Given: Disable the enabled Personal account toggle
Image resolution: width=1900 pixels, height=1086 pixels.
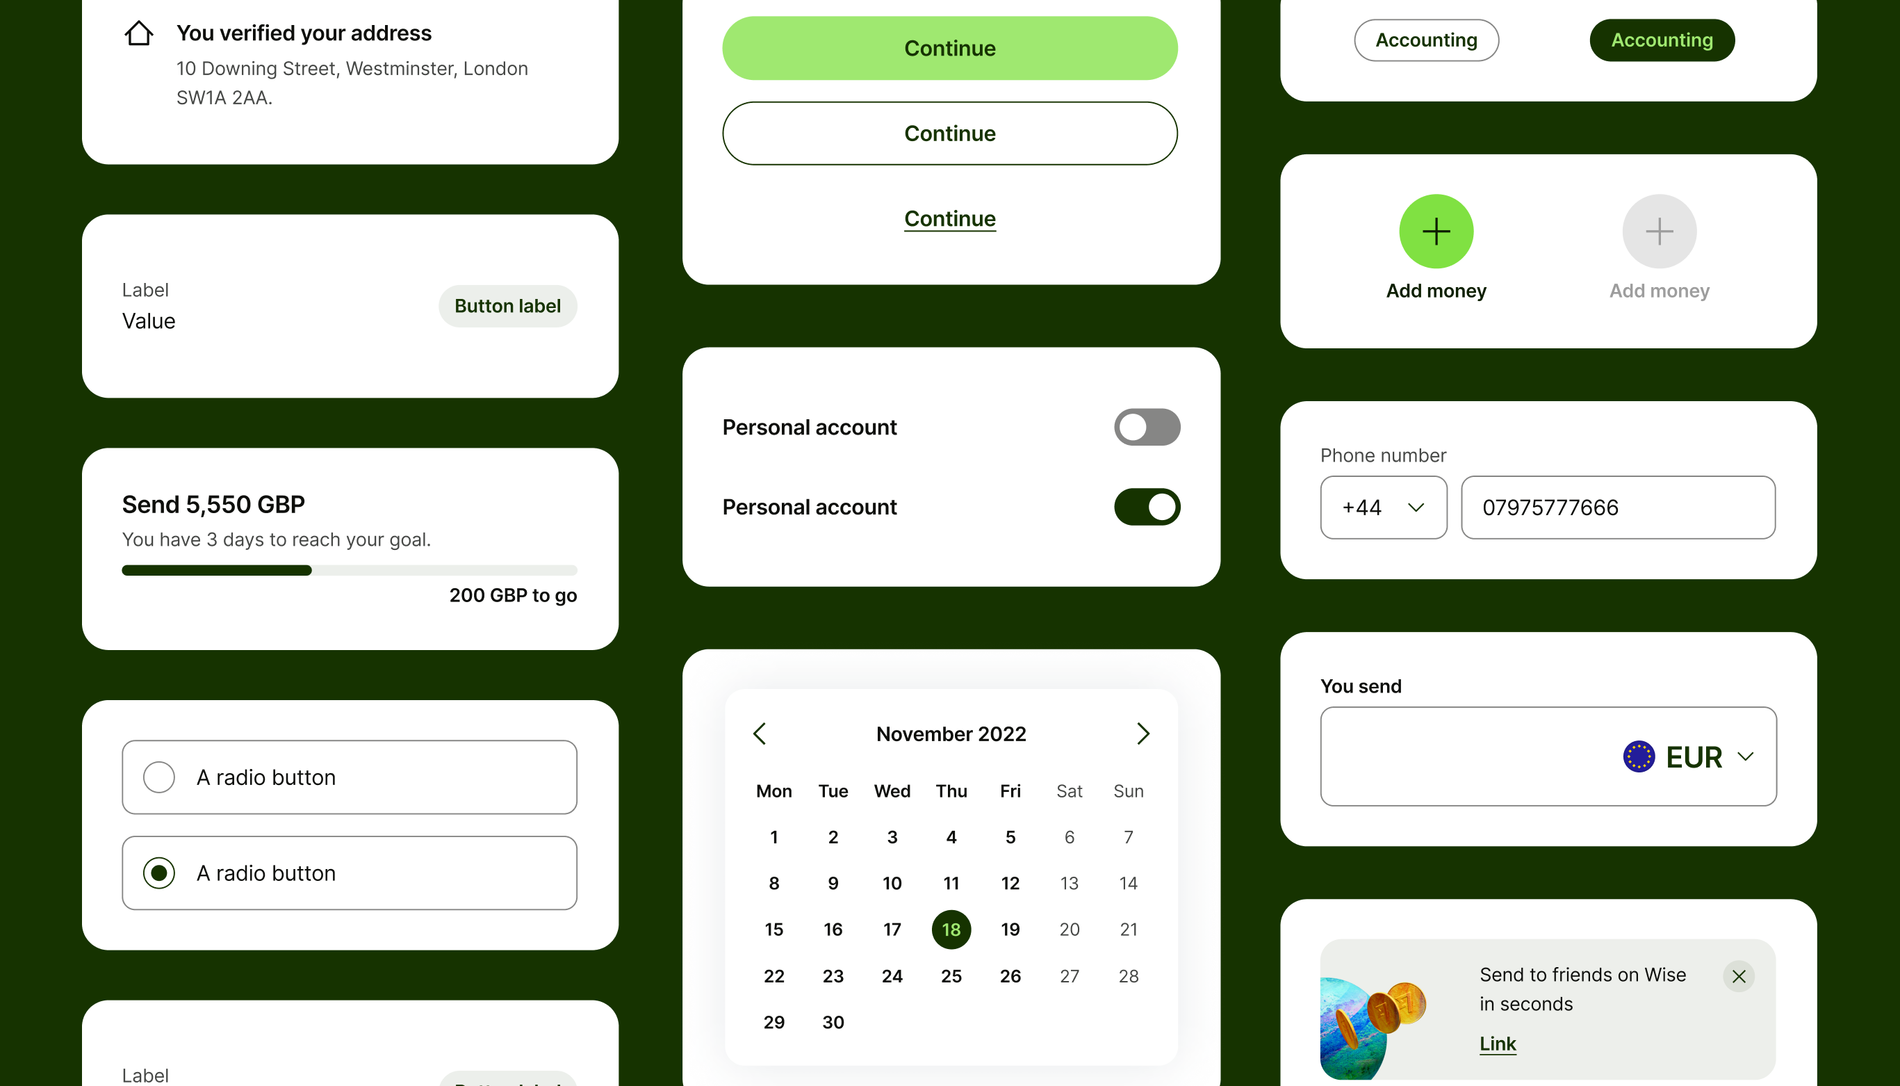Looking at the screenshot, I should pyautogui.click(x=1147, y=506).
